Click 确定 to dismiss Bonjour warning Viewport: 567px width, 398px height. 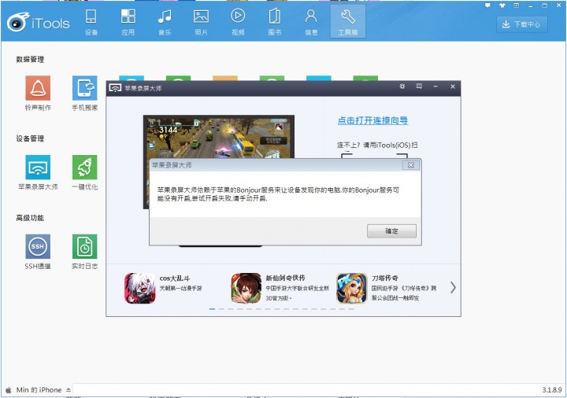(391, 231)
